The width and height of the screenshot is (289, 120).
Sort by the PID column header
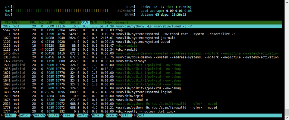(8, 22)
